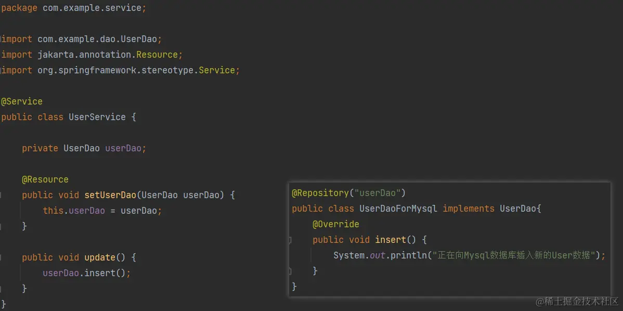Click the package keyword on the first line
623x311 pixels.
click(x=19, y=8)
